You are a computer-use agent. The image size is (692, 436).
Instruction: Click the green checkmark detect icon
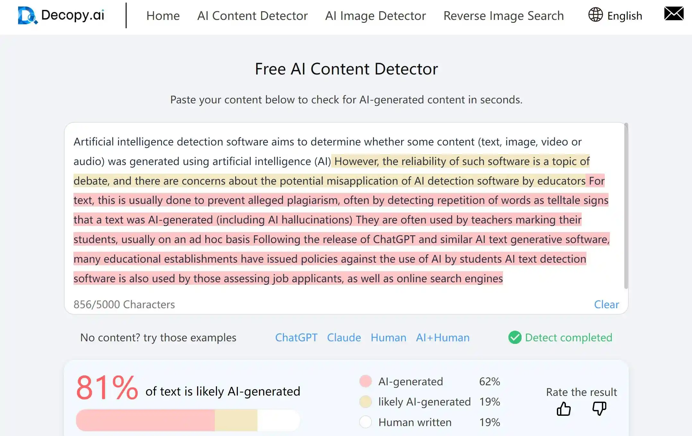[514, 337]
